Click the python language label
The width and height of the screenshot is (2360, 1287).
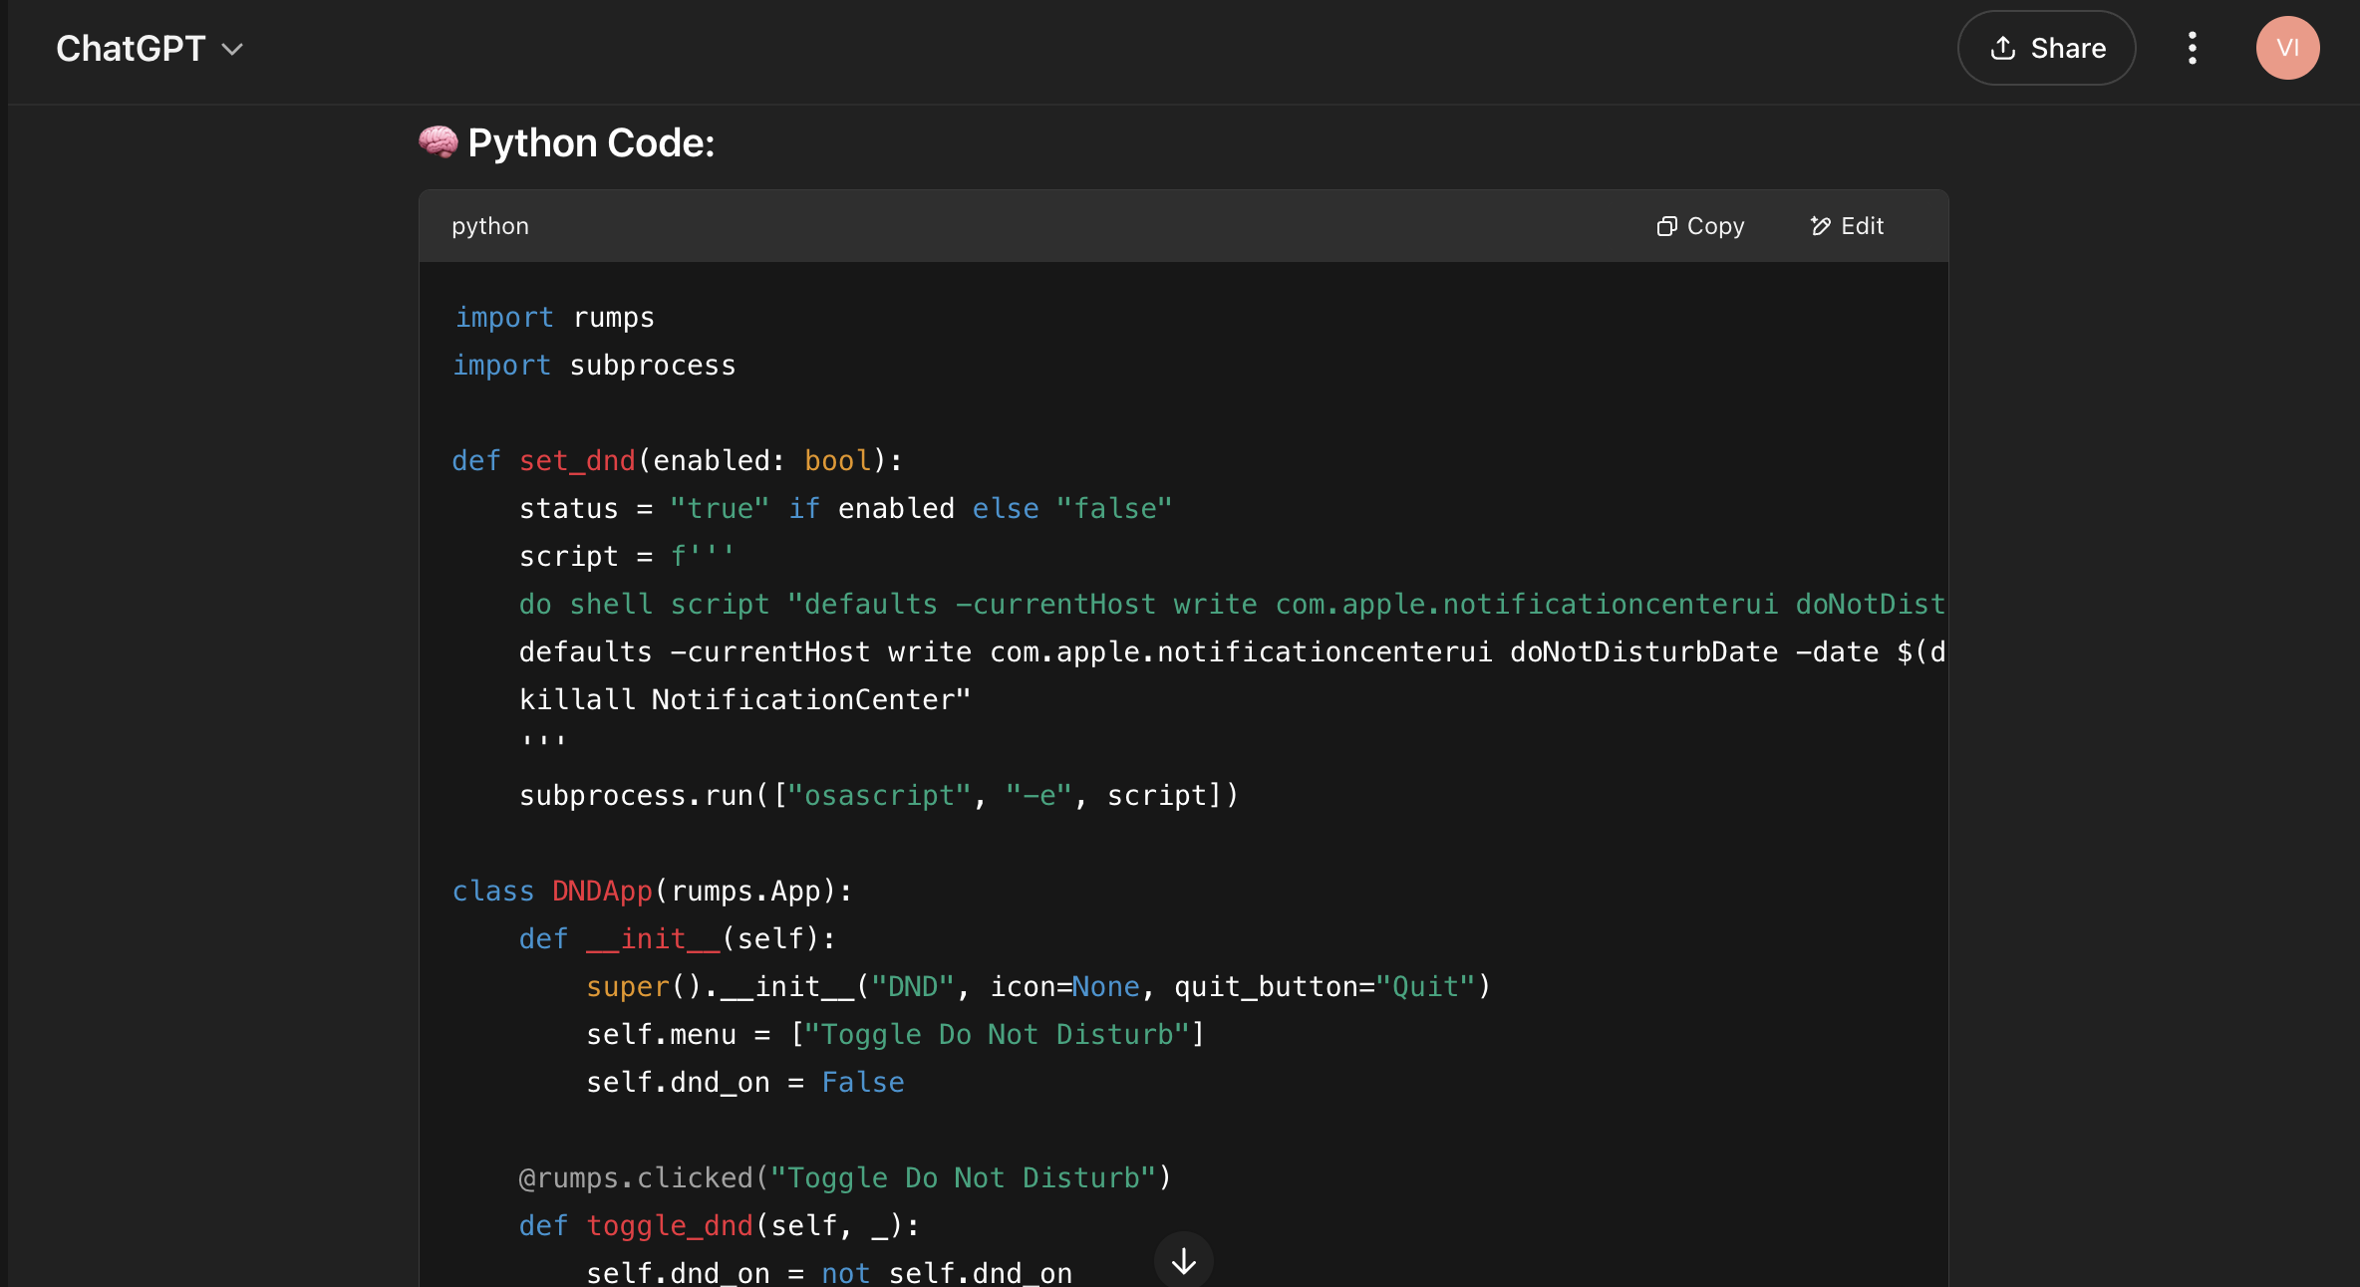[x=489, y=227]
